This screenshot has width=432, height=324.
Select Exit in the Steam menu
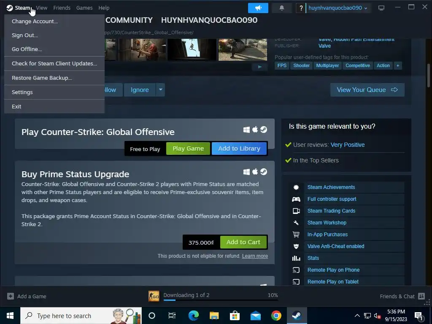coord(54,106)
